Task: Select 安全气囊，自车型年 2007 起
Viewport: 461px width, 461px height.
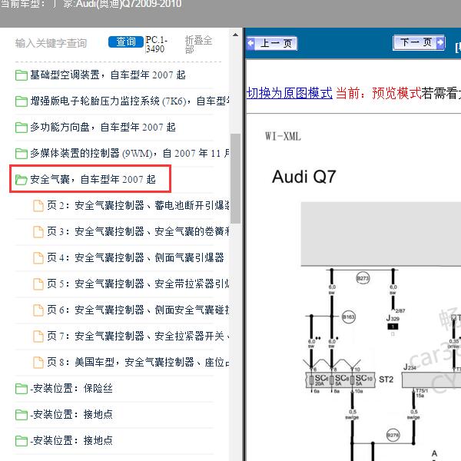Action: pyautogui.click(x=93, y=179)
